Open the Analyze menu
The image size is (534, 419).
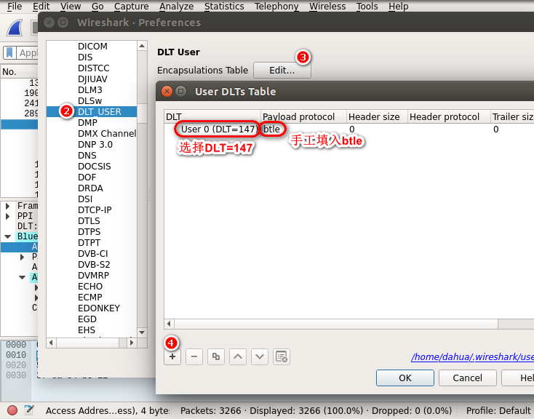(x=176, y=6)
